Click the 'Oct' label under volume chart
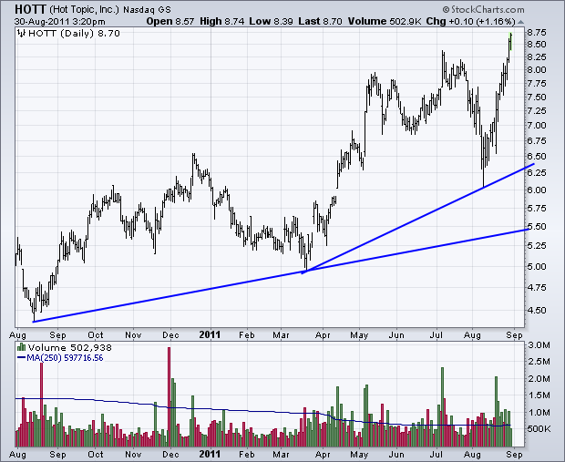Image resolution: width=565 pixels, height=462 pixels. [96, 454]
